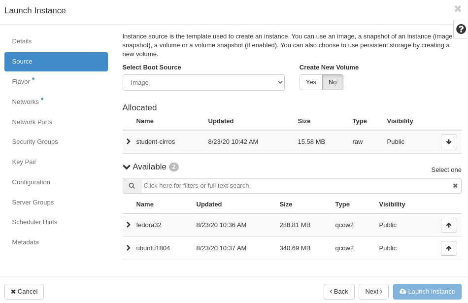Open the Networks step
Screen dimensions: 468x303
56,102
